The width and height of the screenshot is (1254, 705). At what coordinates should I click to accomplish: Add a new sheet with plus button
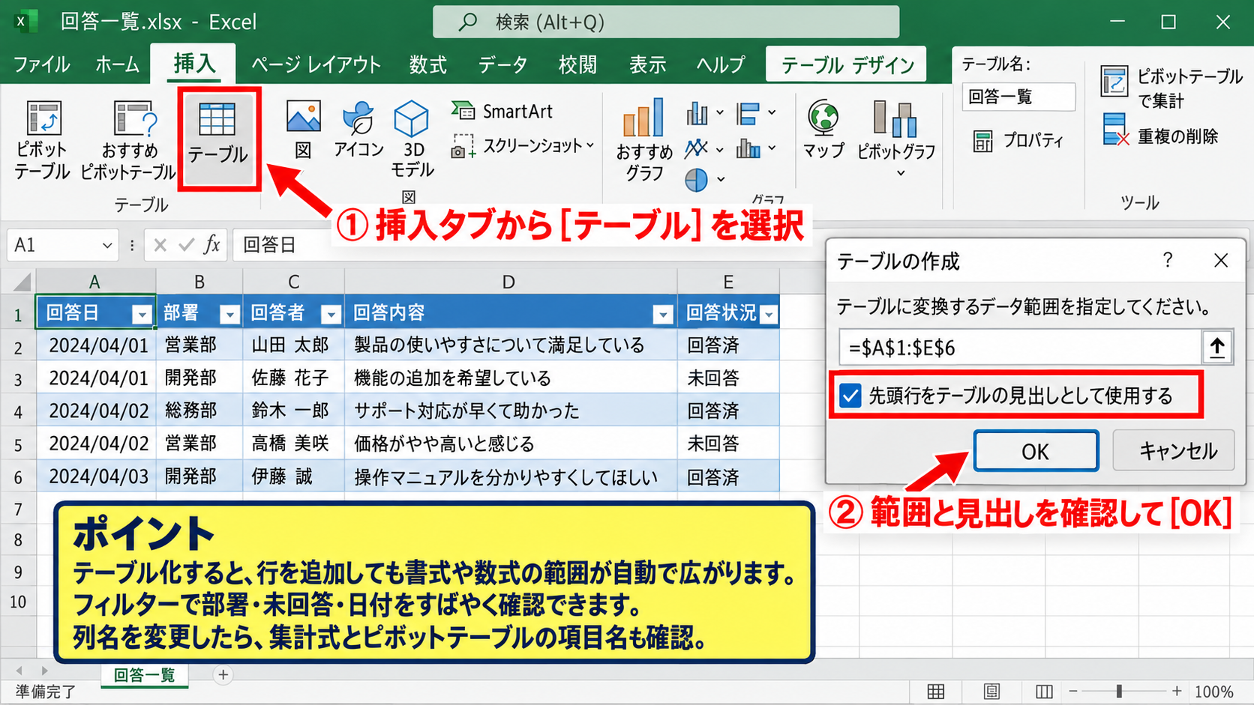coord(223,675)
